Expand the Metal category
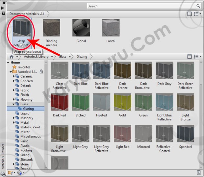Screen dimensions: 204x177 click(x=14, y=123)
